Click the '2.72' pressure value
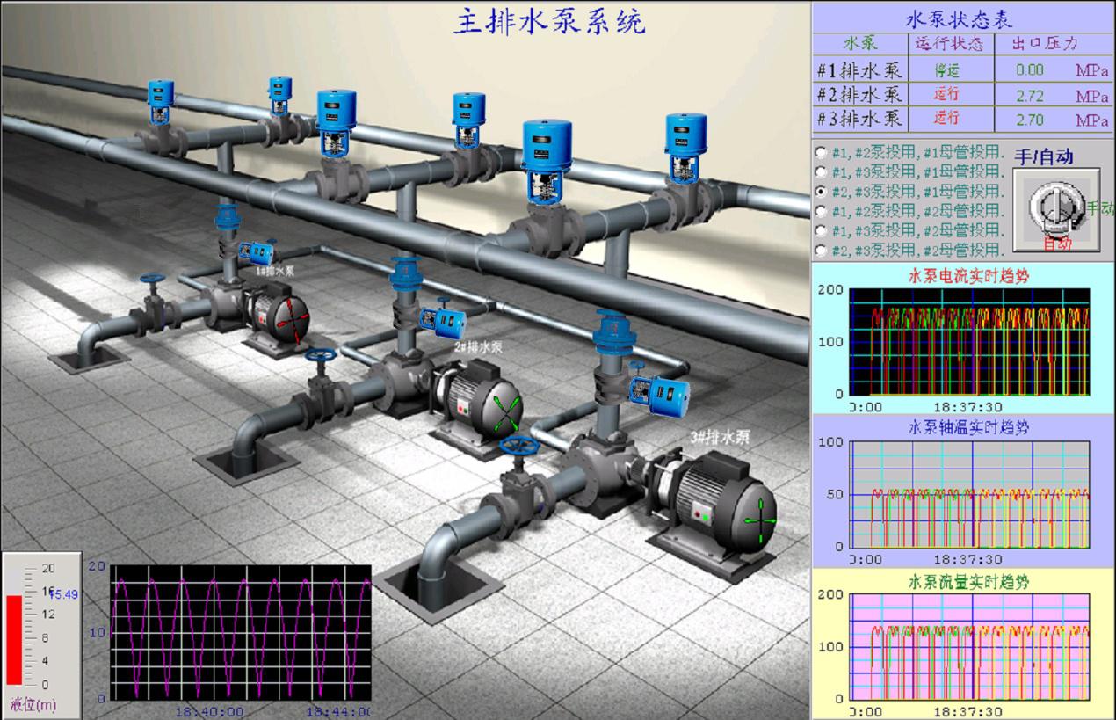This screenshot has width=1116, height=720. click(x=1030, y=95)
